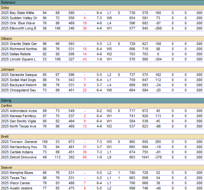Click red games-behind value 60
Image resolution: width=204 pixels, height=190 pixels.
tap(85, 157)
